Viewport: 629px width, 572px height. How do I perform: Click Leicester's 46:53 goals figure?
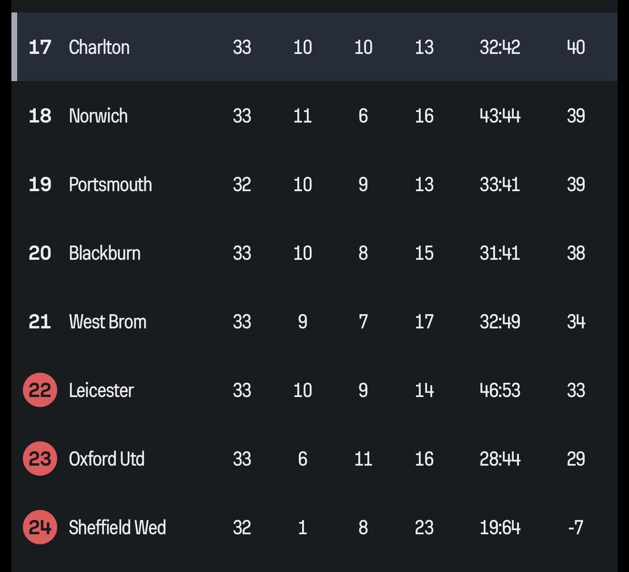[x=500, y=390]
